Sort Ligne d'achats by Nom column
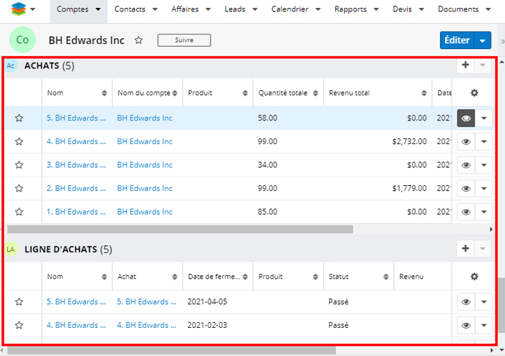The height and width of the screenshot is (356, 505). pos(104,277)
